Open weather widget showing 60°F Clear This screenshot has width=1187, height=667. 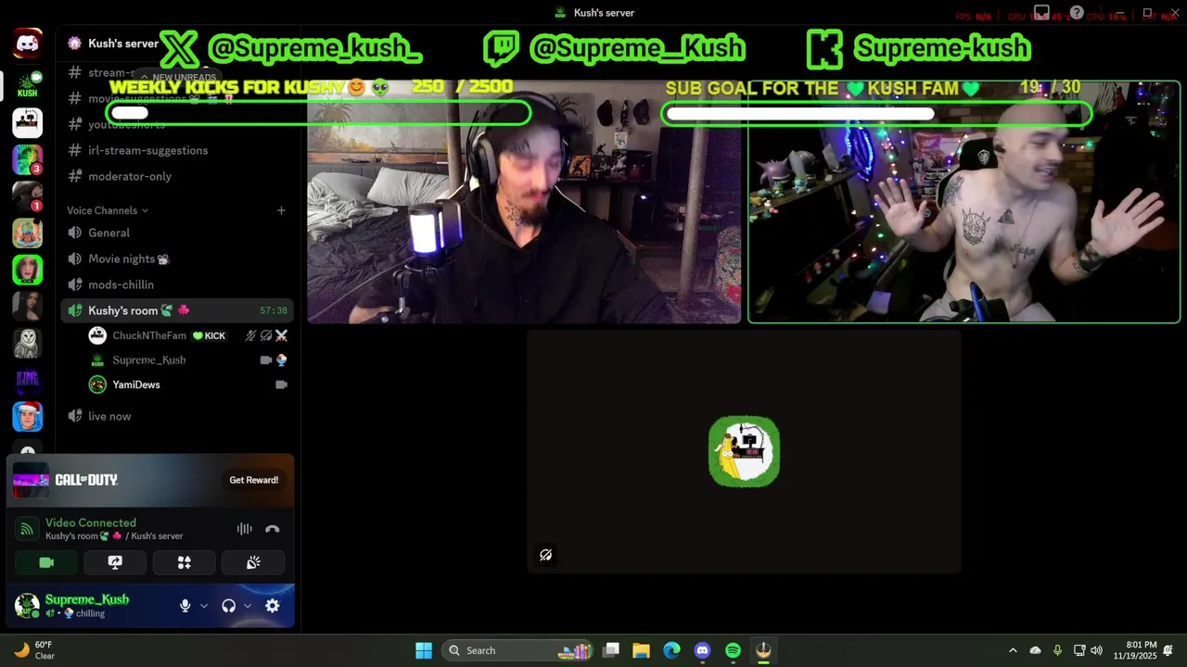coord(35,650)
